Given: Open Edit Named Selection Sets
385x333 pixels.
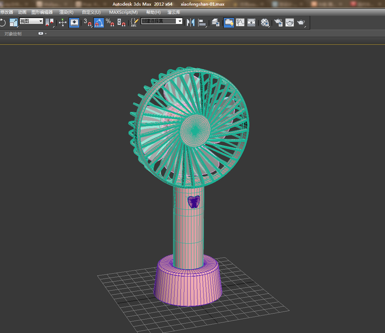Looking at the screenshot, I should [134, 22].
